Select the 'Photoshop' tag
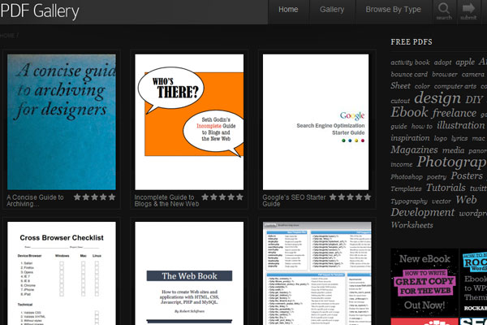This screenshot has width=487, height=325. click(407, 177)
